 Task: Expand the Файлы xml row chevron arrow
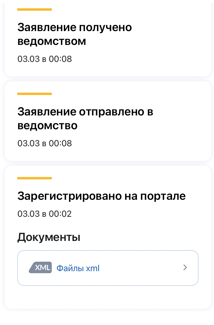(x=185, y=268)
